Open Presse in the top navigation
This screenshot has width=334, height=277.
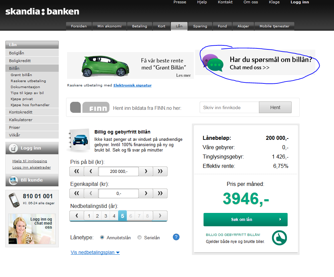tap(180, 2)
